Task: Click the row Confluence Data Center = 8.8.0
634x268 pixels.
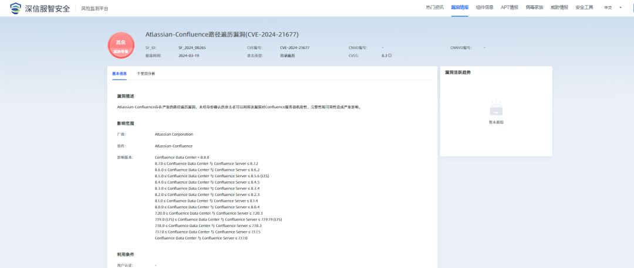Action: click(182, 157)
